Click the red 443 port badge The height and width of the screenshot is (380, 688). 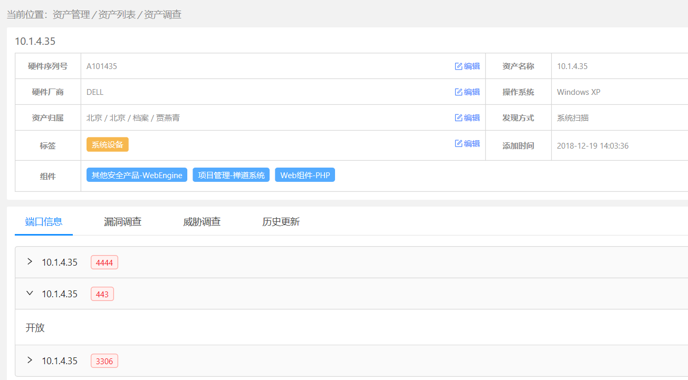point(102,294)
